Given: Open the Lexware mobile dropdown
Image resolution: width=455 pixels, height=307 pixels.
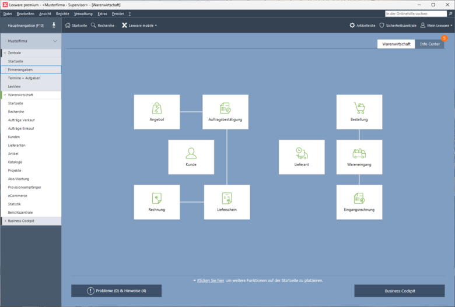Looking at the screenshot, I should (x=139, y=26).
